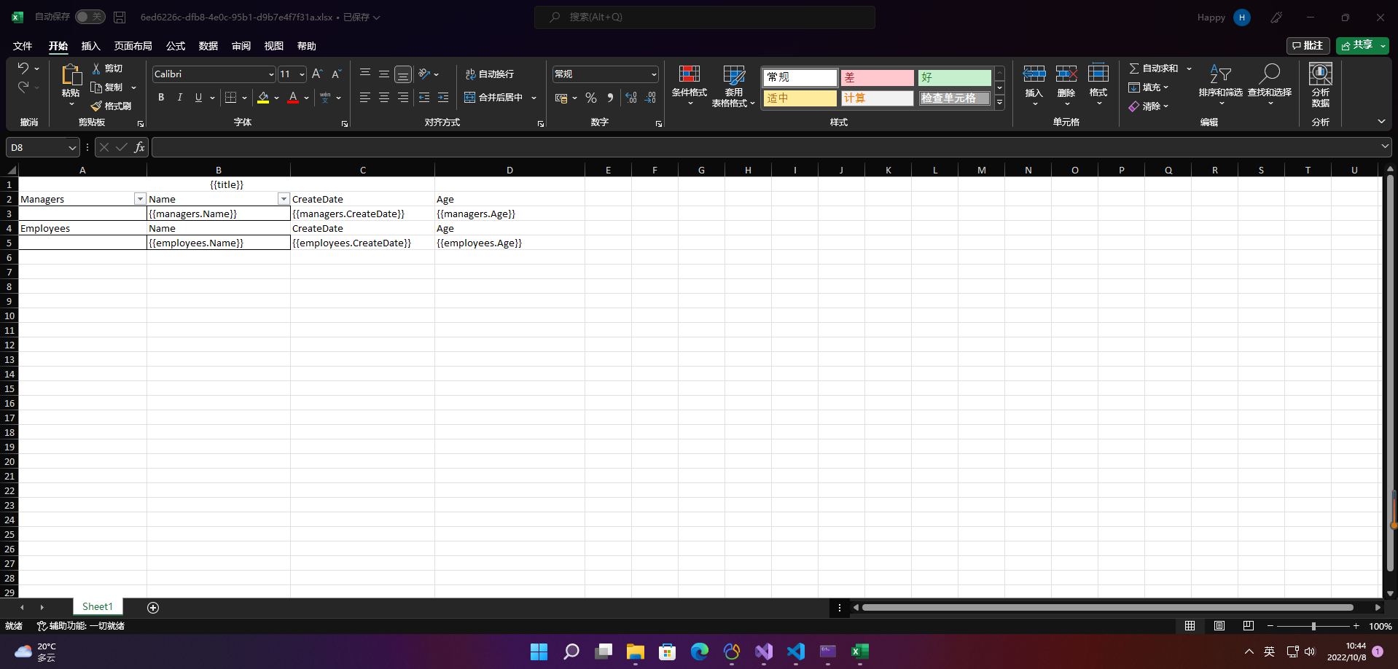Enable Wrap Text (自动换行)

pyautogui.click(x=491, y=74)
